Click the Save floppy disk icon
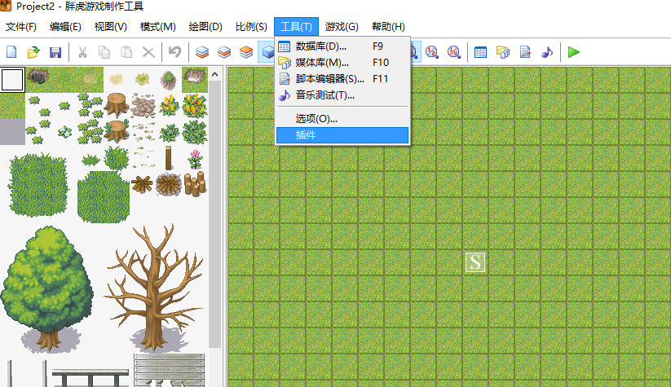Viewport: 671px width, 387px height. click(55, 52)
